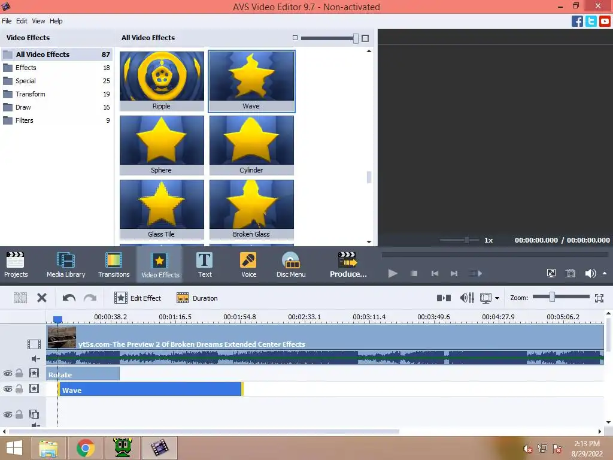Select the Sphere effect thumbnail

click(x=162, y=145)
